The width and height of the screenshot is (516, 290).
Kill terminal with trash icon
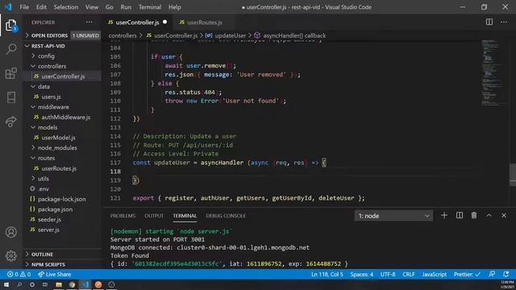click(474, 215)
